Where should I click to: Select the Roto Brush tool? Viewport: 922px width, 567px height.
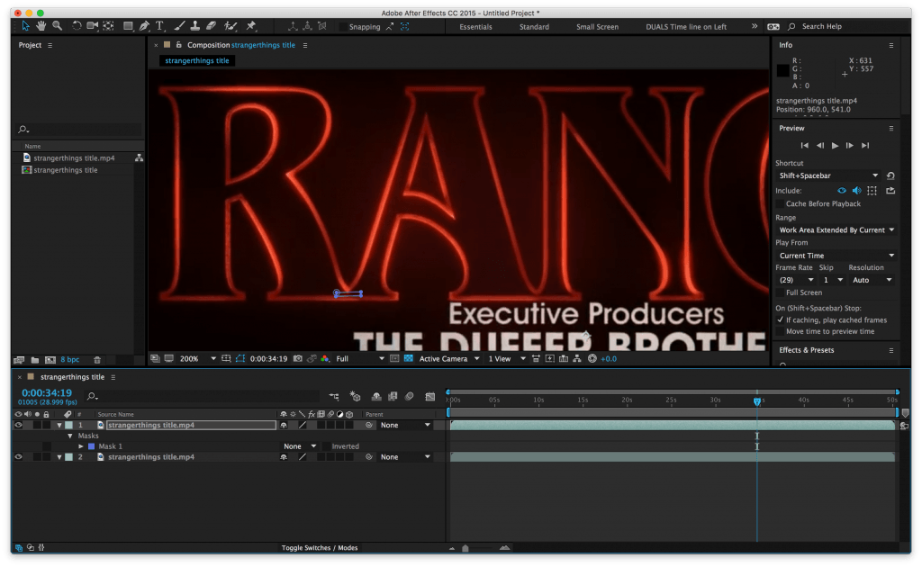230,26
